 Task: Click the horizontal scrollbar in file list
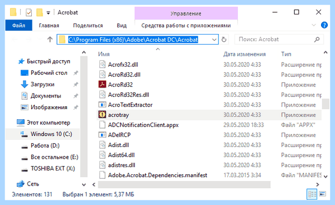pyautogui.click(x=184, y=184)
